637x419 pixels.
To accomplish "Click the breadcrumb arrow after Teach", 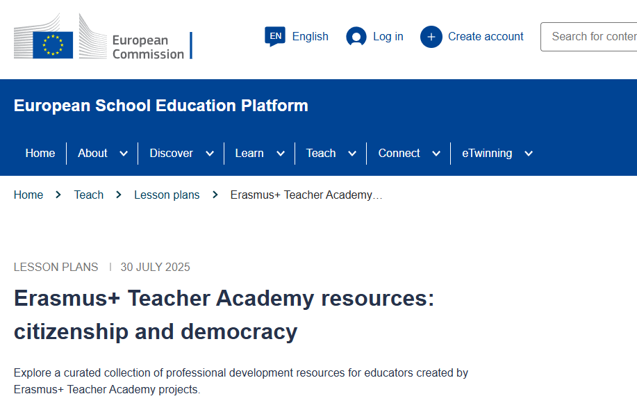I will pos(119,195).
